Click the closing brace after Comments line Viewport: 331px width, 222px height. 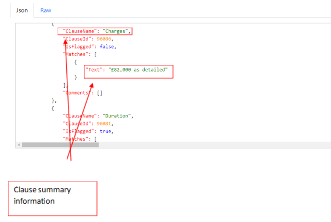tap(54, 100)
